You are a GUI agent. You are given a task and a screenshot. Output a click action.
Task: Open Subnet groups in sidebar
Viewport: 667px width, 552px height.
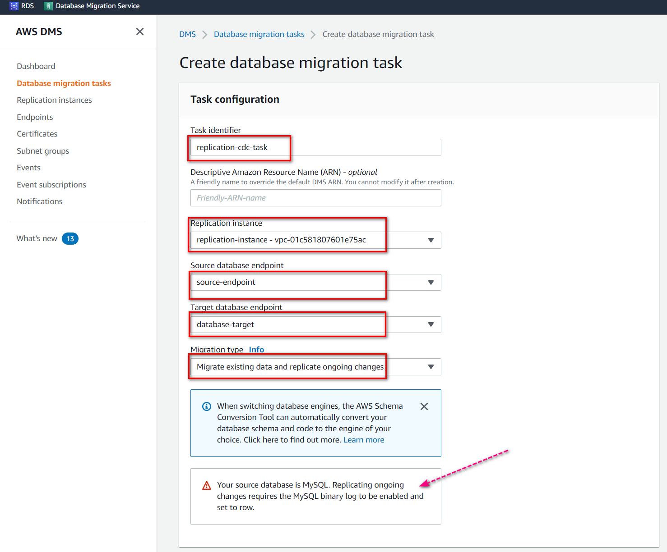pos(43,151)
